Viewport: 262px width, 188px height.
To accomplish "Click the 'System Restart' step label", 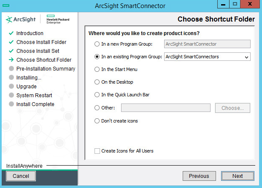I will tap(34, 95).
